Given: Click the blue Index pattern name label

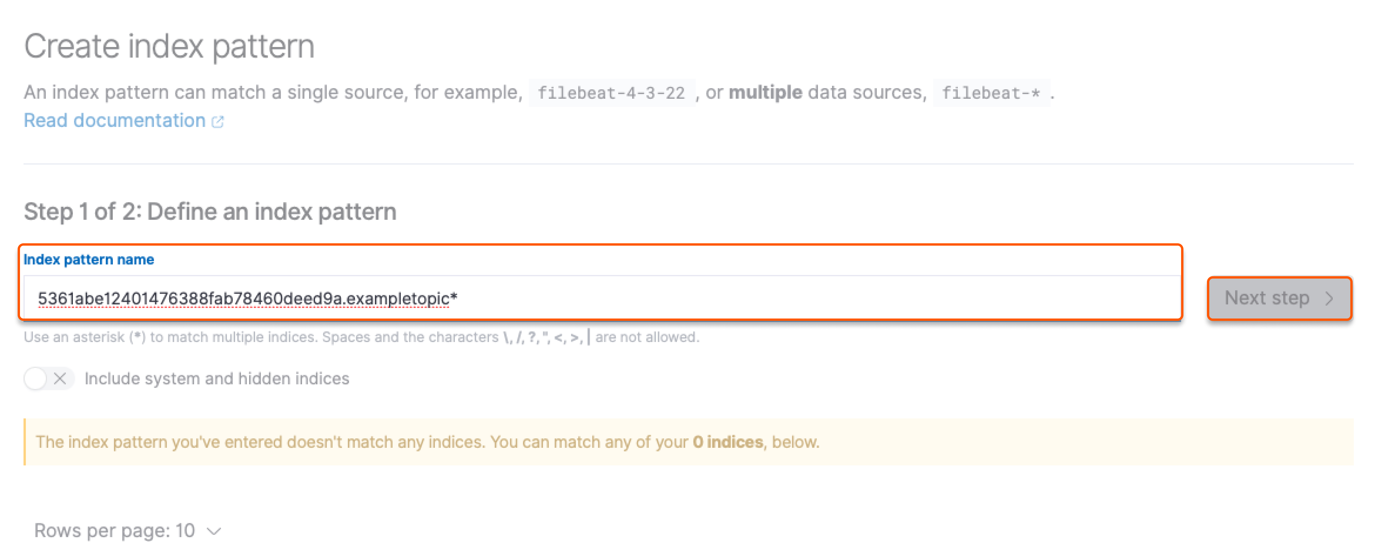Looking at the screenshot, I should (x=89, y=259).
